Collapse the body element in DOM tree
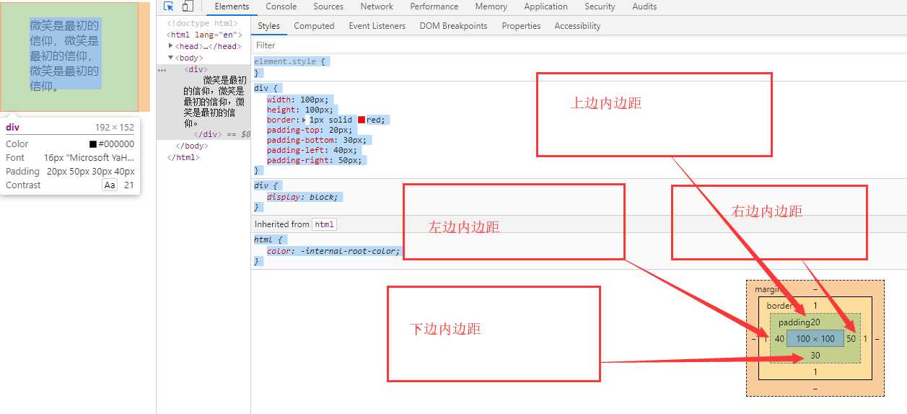Image resolution: width=907 pixels, height=414 pixels. (x=171, y=58)
